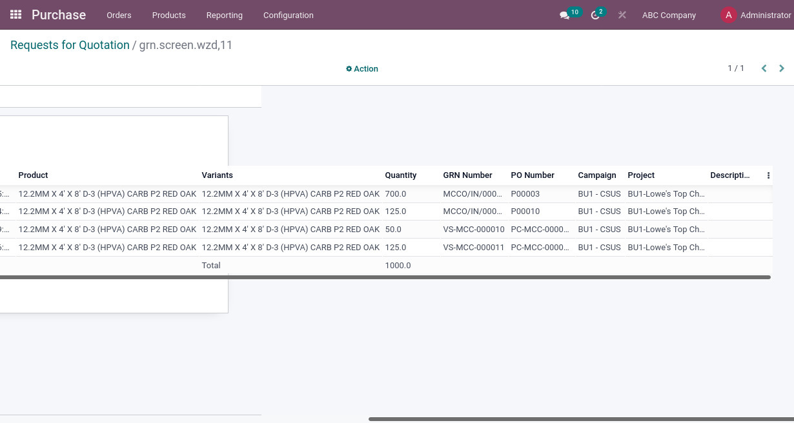794x423 pixels.
Task: Open the messages panel showing 10 notifications
Action: point(565,15)
